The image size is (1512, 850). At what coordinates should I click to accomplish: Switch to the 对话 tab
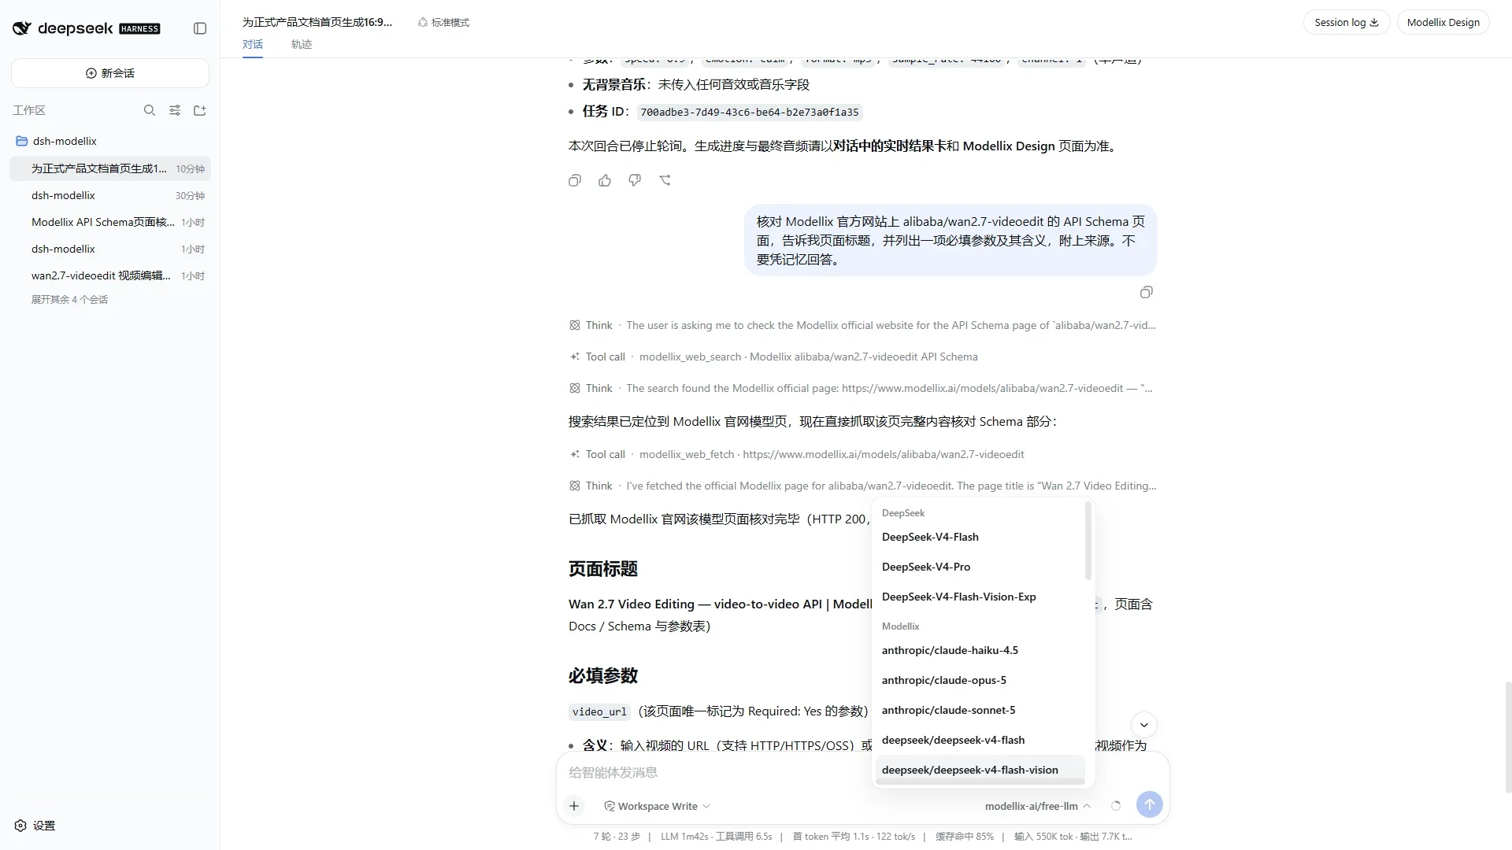pyautogui.click(x=253, y=45)
